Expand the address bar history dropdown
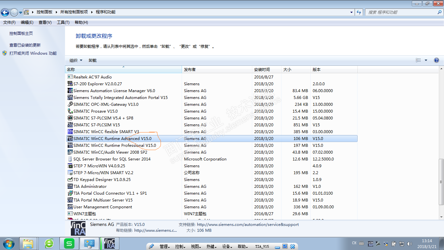Viewport: 444px width, 250px height. (x=352, y=12)
